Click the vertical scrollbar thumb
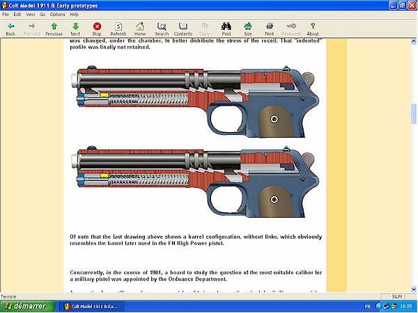This screenshot has height=313, width=418. coord(413,113)
